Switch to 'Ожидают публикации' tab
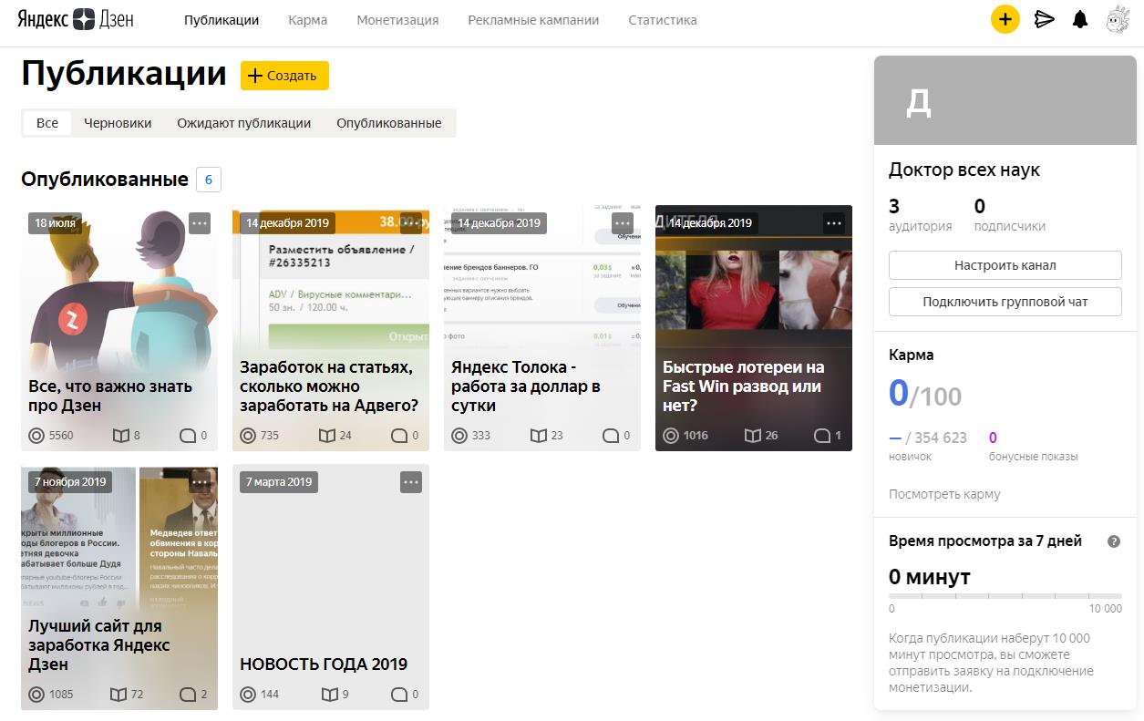This screenshot has width=1144, height=721. coord(244,123)
